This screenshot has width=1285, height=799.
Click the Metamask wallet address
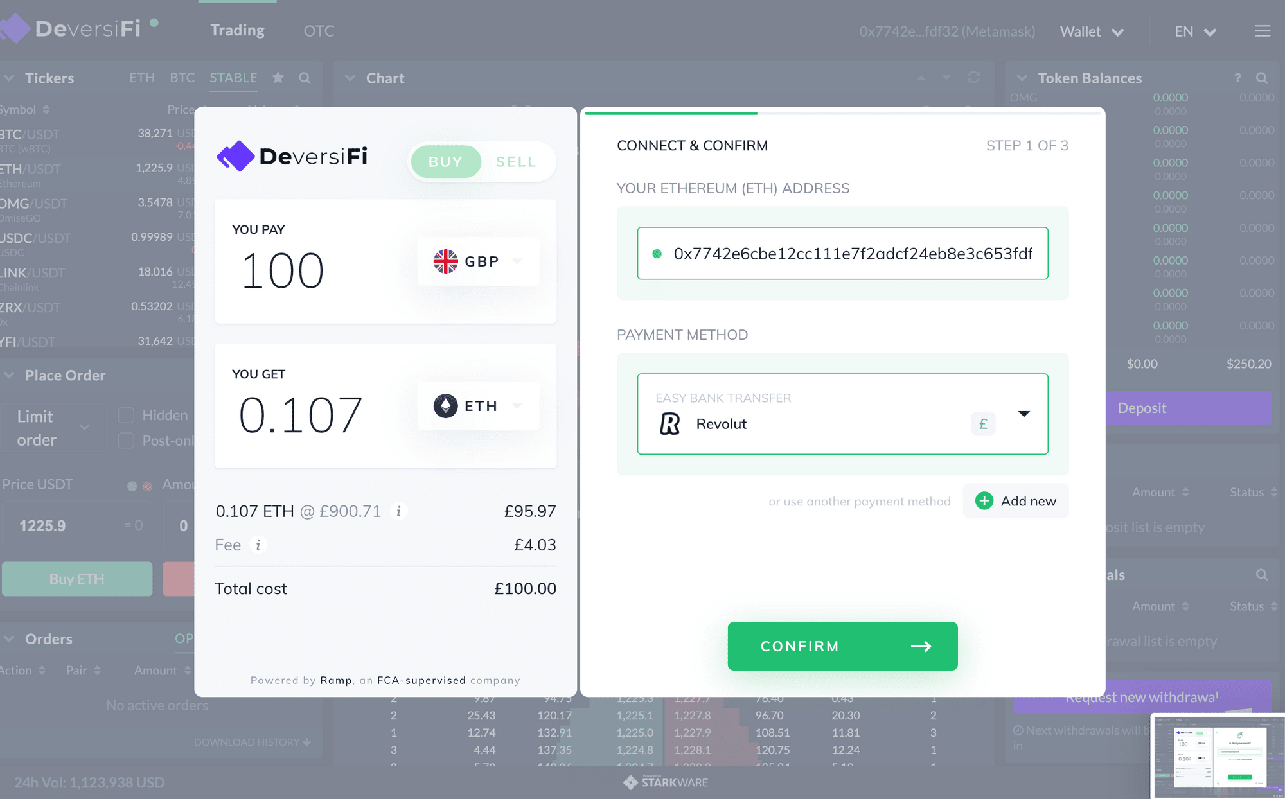[947, 31]
